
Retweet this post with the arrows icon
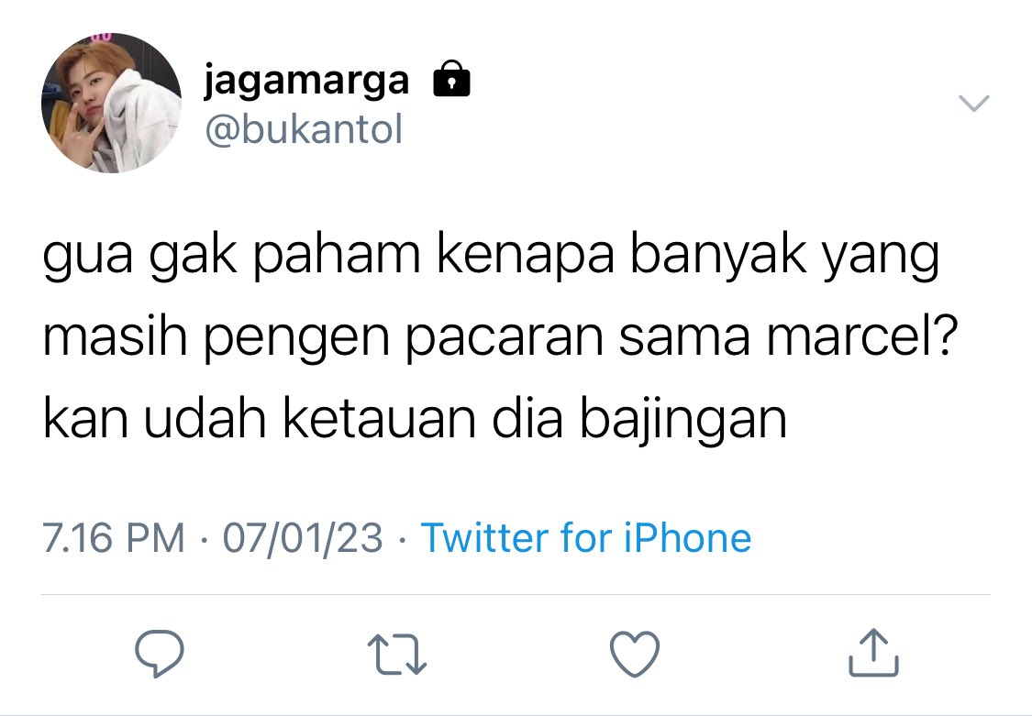click(397, 655)
